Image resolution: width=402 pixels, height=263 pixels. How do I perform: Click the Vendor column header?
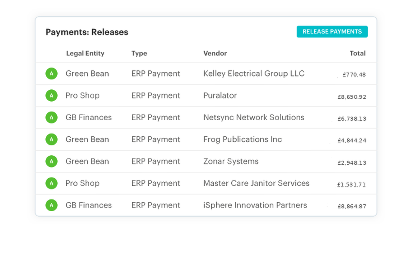(215, 53)
